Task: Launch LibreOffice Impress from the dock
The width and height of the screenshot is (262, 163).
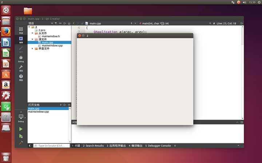Action: 6,64
